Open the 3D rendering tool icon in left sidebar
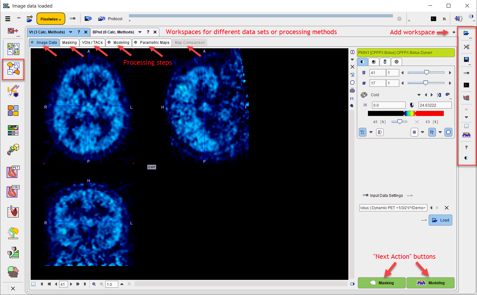Screen dimensions: 477x295 13,149
